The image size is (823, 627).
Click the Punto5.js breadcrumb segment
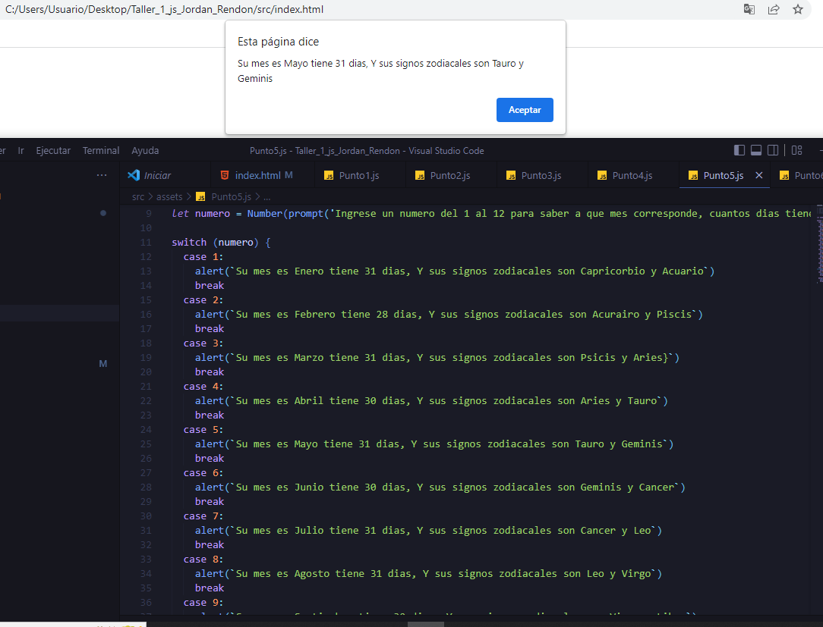231,196
